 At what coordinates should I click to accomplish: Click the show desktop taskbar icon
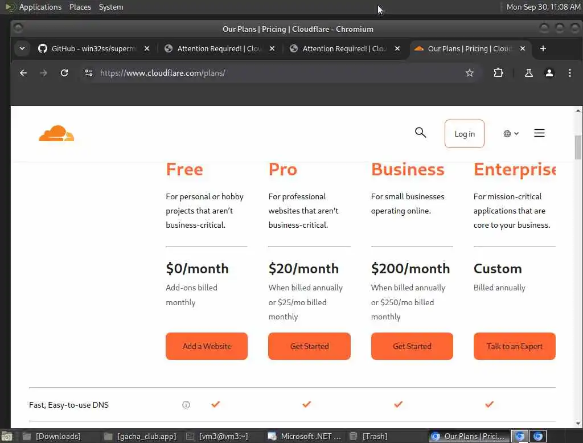click(x=7, y=436)
